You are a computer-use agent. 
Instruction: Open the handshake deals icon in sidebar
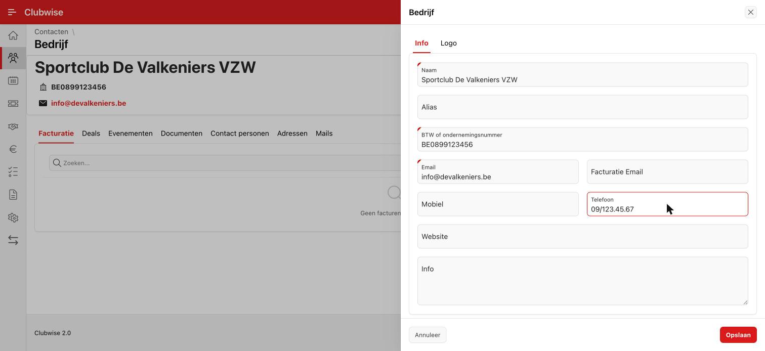pos(13,126)
